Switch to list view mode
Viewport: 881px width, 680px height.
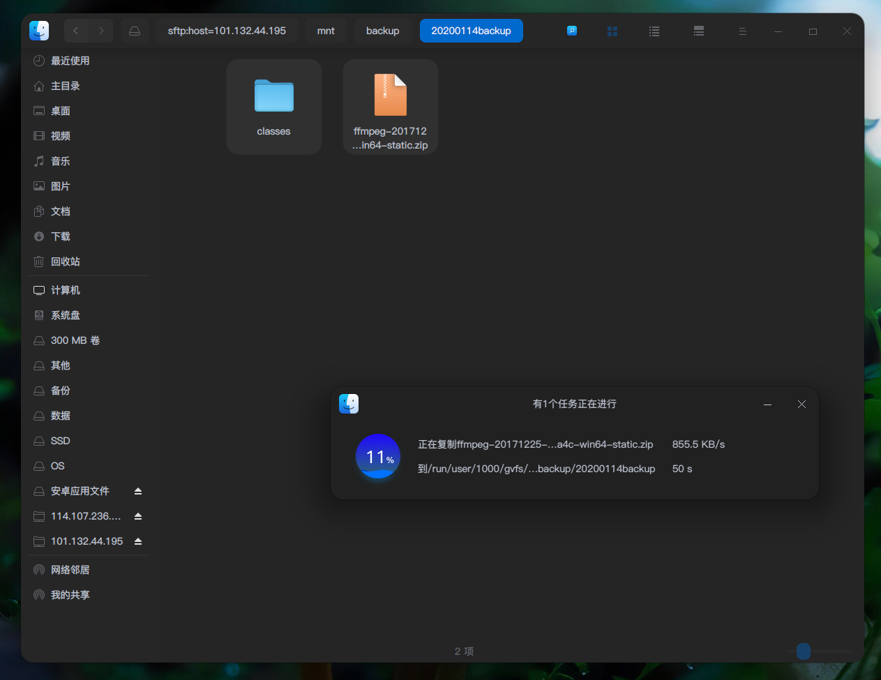coord(654,31)
